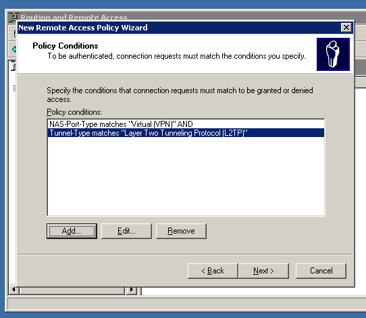Click the horizontal scrollbar track in tree pane
Viewport: 366px width, 318px height.
(x=72, y=290)
